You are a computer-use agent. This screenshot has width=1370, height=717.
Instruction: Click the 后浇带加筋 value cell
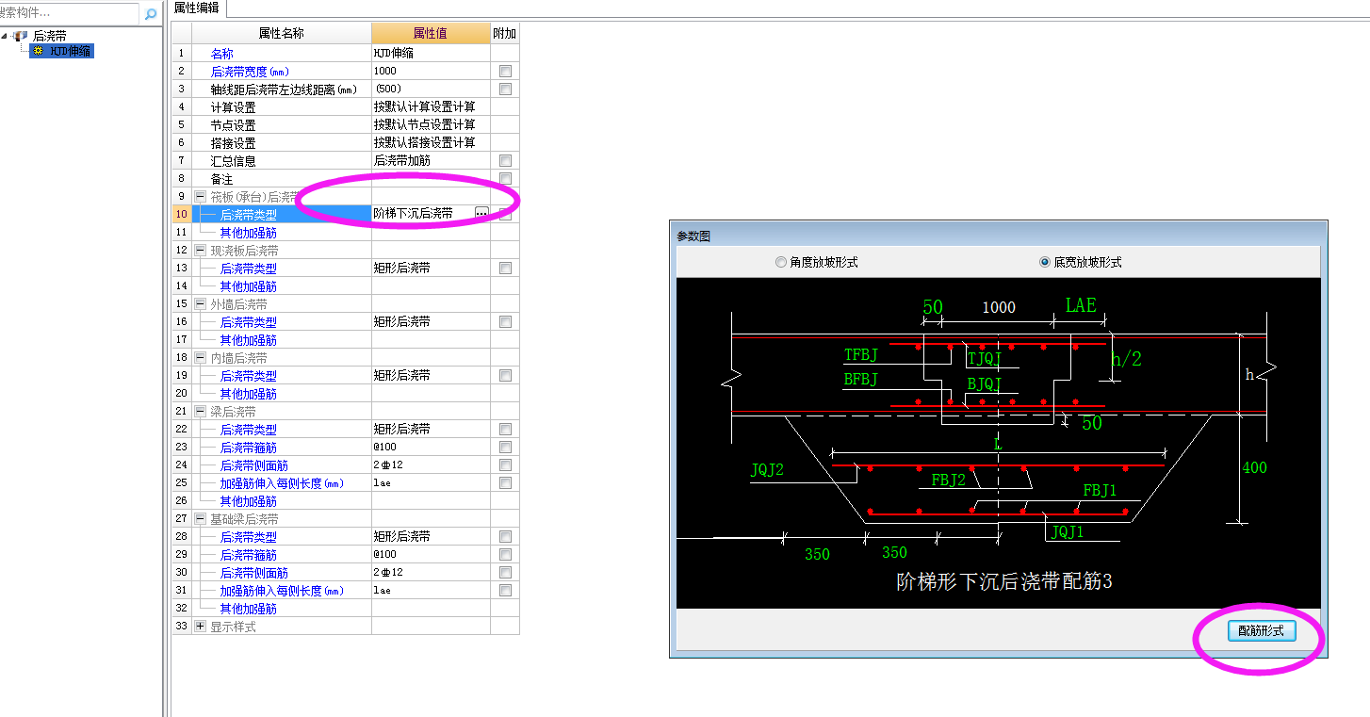click(431, 160)
